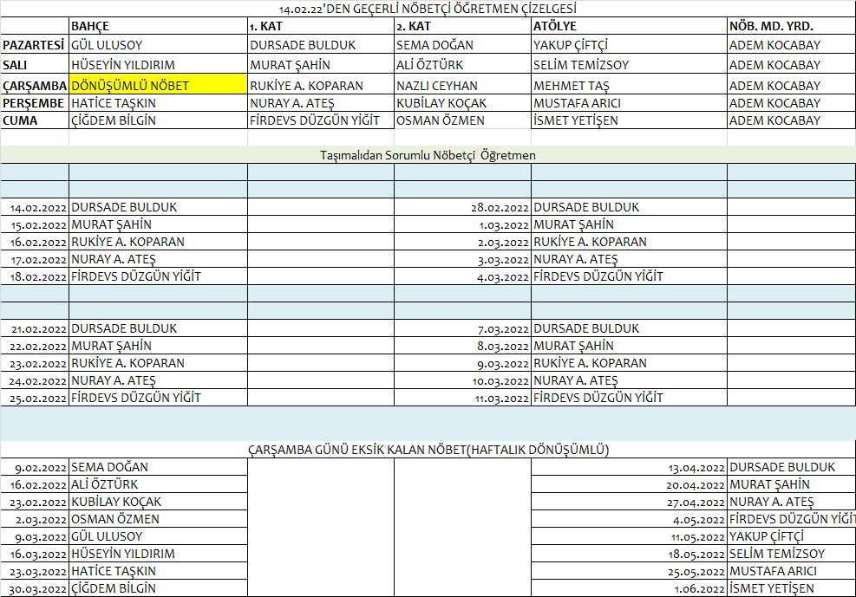Select the MEHMET TAŞ cell
Screen dimensions: 856x597
pyautogui.click(x=628, y=86)
